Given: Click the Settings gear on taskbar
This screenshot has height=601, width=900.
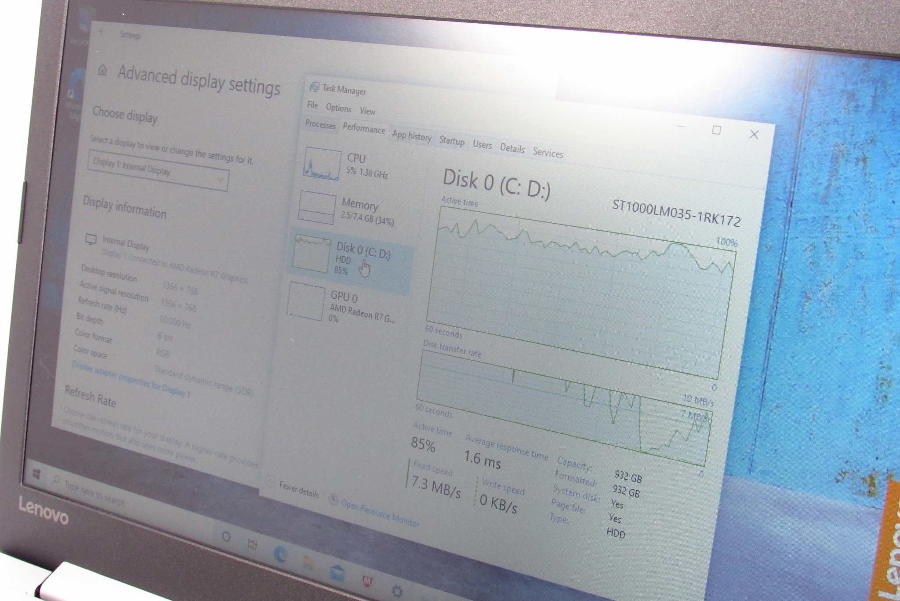Looking at the screenshot, I should point(397,591).
